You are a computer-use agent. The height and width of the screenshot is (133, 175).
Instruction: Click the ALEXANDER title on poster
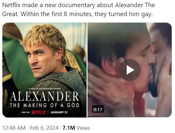[44, 96]
